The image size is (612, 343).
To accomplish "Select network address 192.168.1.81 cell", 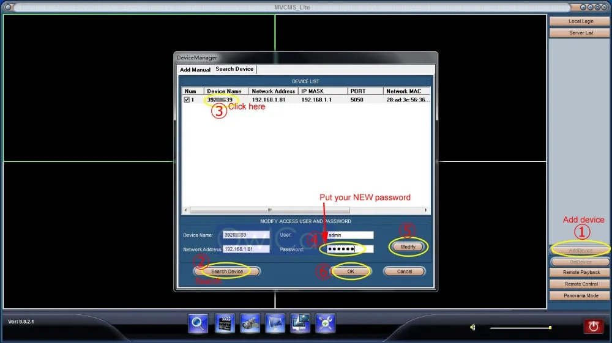I will coord(268,100).
